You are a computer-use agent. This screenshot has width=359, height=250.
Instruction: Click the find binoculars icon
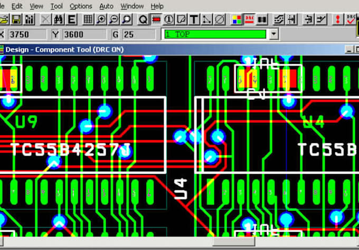click(x=59, y=20)
